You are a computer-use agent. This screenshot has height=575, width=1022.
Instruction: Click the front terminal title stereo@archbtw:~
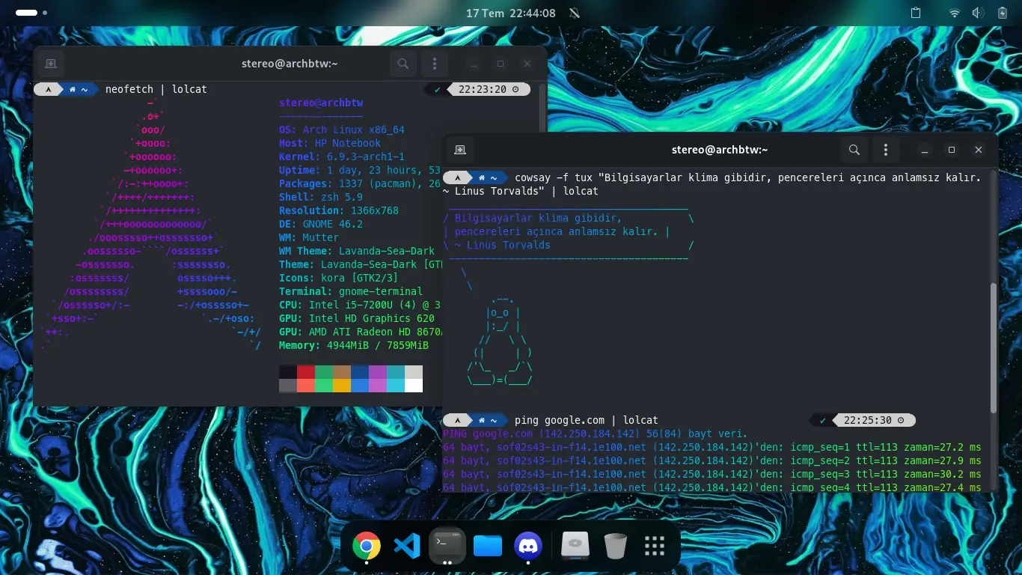coord(720,150)
